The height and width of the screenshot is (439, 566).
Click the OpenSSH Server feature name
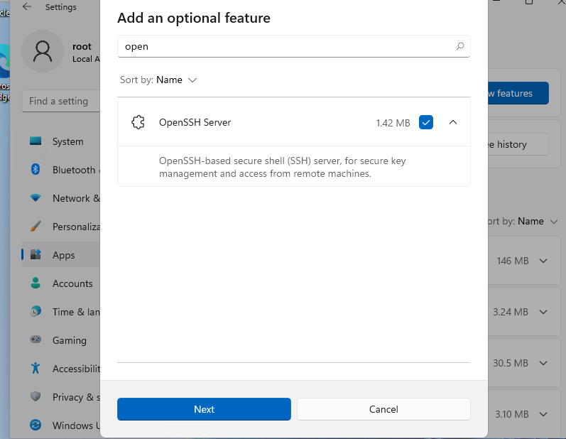(x=195, y=122)
